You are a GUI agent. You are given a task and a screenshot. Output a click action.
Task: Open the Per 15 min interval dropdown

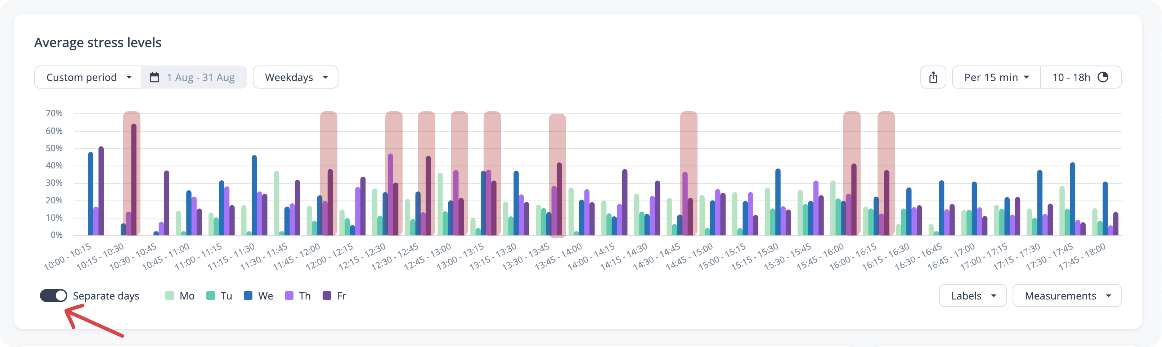point(996,77)
